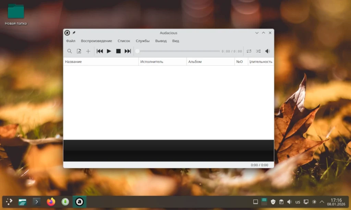
Task: Open the clock showing 17:16
Action: pyautogui.click(x=336, y=202)
